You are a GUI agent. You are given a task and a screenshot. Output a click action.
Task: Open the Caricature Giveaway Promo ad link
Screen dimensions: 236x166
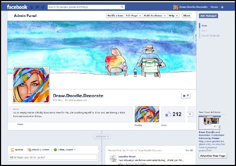point(211,135)
